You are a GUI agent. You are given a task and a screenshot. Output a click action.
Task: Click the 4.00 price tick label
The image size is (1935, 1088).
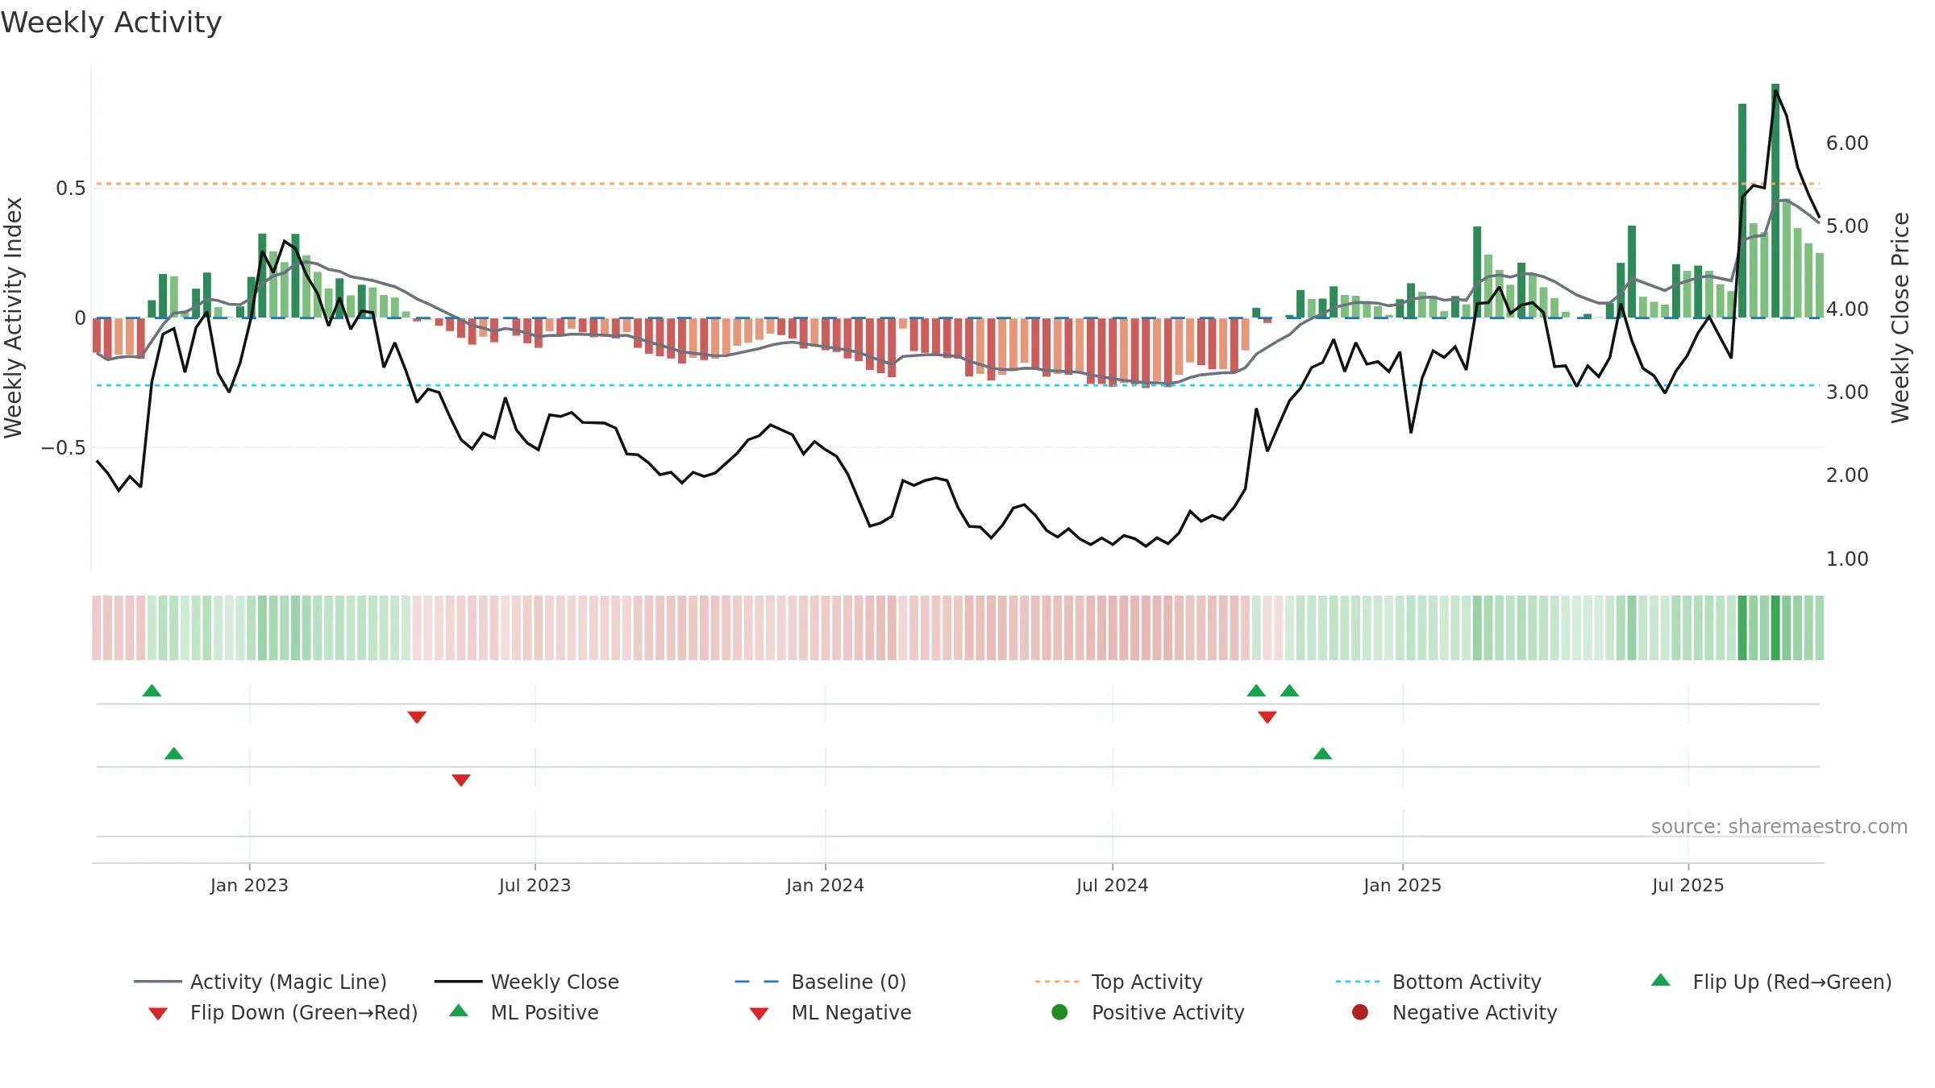(1847, 309)
